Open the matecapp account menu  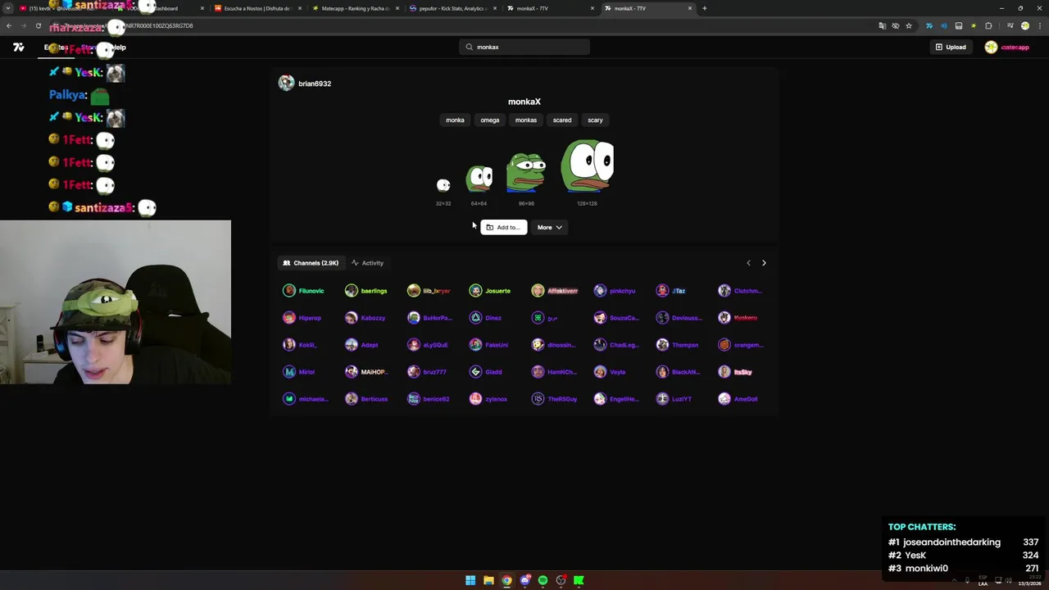coord(1007,47)
